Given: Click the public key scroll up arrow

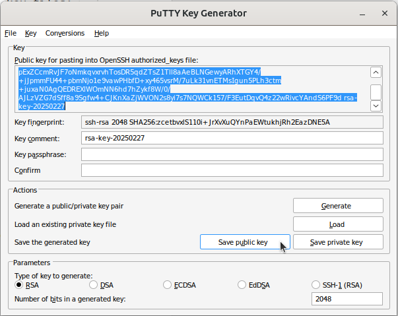Looking at the screenshot, I should click(376, 73).
